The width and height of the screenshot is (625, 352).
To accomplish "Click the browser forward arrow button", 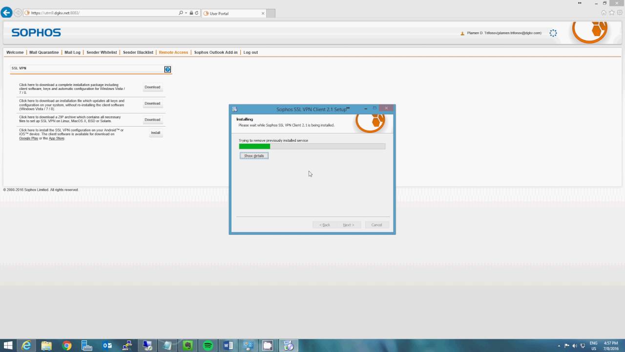I will [18, 13].
